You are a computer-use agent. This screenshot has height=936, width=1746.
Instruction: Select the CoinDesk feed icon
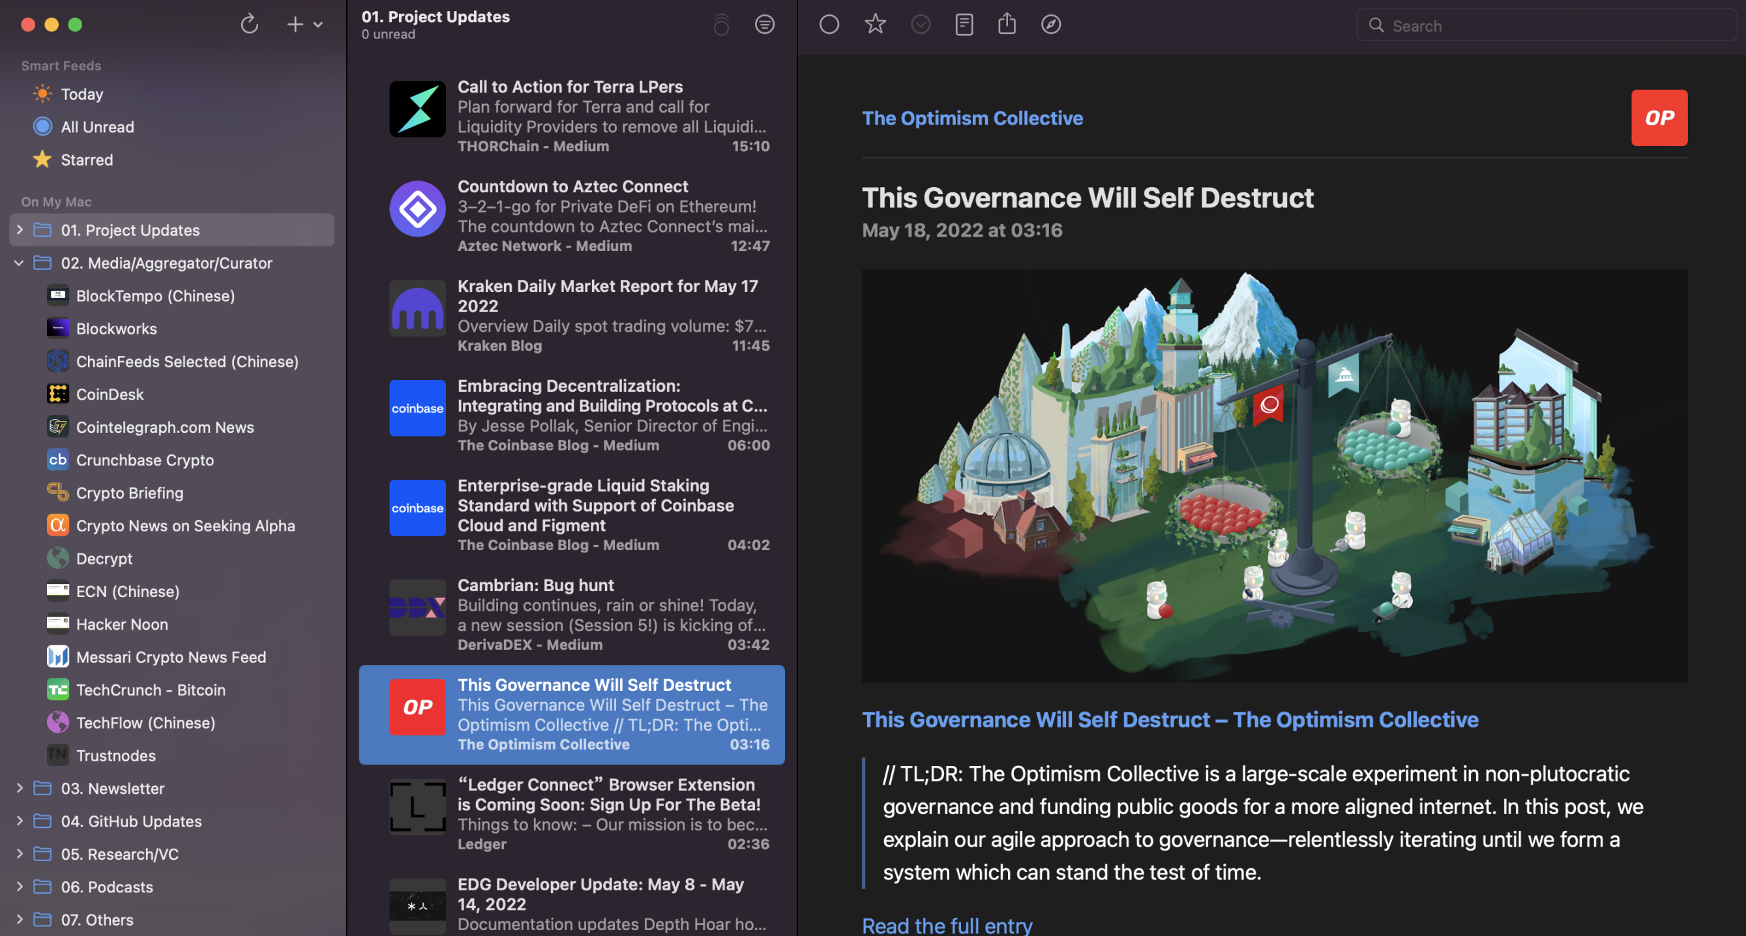click(x=57, y=394)
